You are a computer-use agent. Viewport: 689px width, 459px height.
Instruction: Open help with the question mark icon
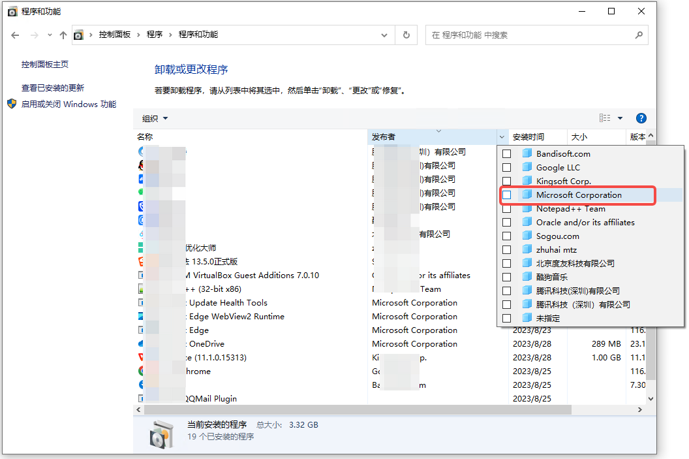641,118
